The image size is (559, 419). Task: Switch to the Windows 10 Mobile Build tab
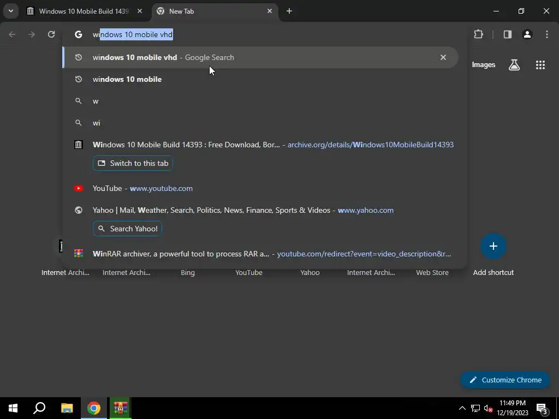84,11
